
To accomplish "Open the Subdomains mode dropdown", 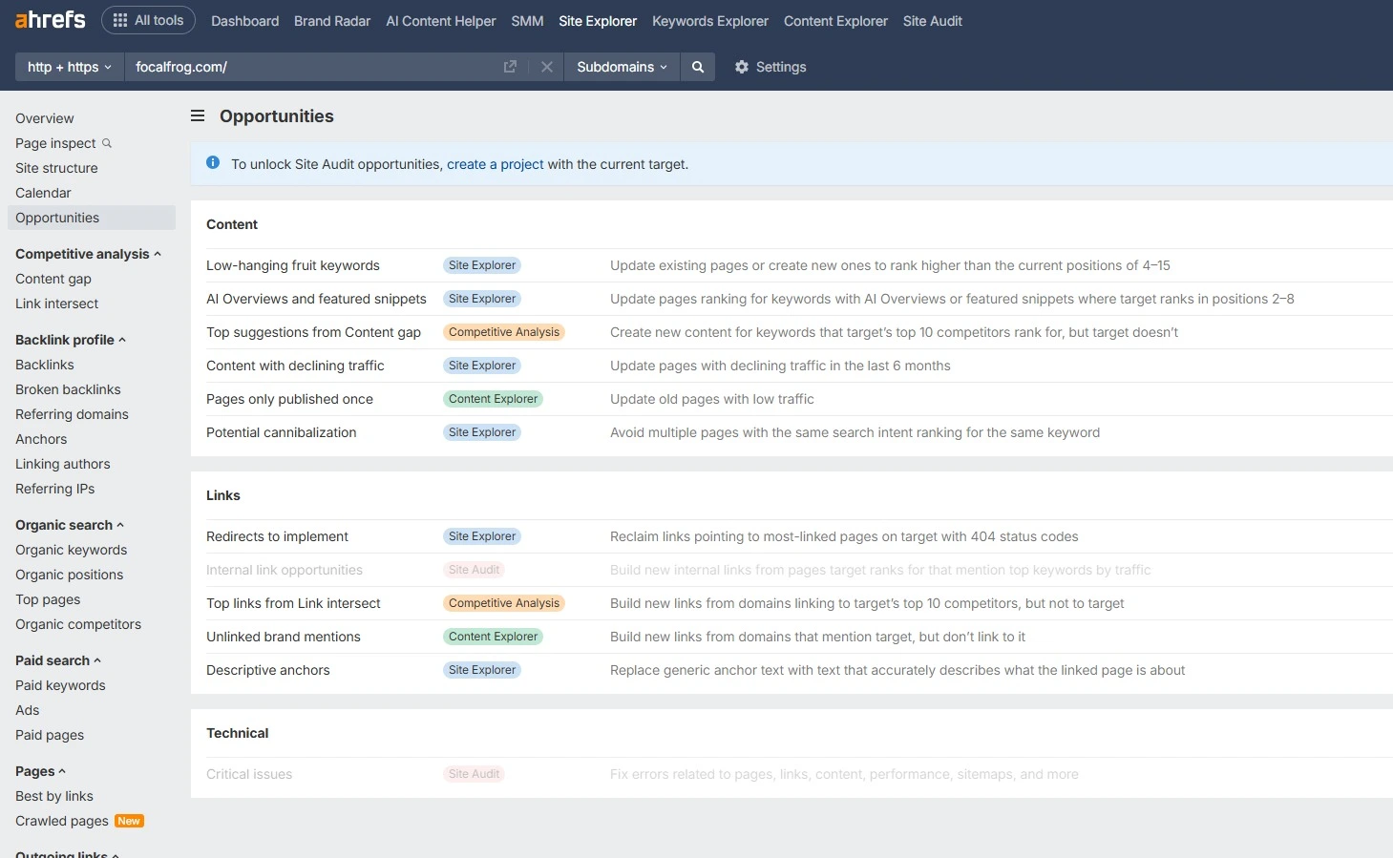I will tap(622, 67).
